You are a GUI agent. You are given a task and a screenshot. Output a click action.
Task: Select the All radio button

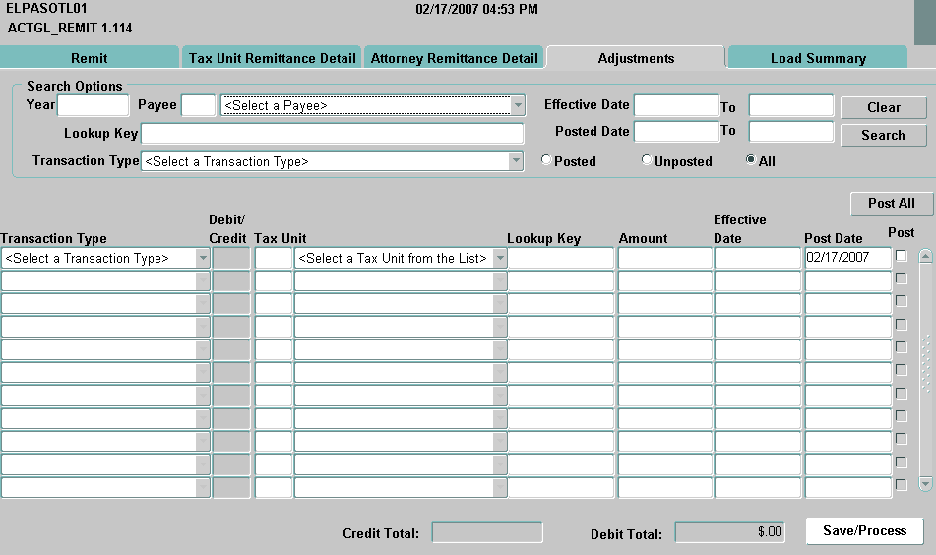[751, 161]
